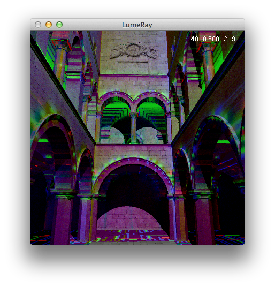The width and height of the screenshot is (275, 287).
Task: Zoom the LumeRay window with green button
Action: click(59, 25)
